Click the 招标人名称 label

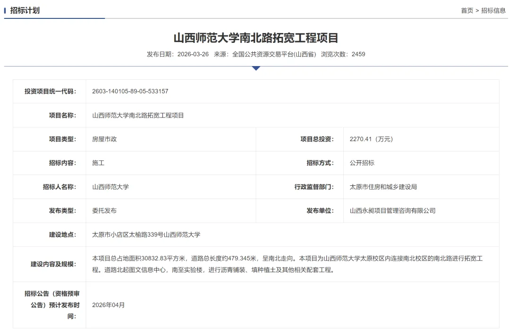pyautogui.click(x=59, y=187)
